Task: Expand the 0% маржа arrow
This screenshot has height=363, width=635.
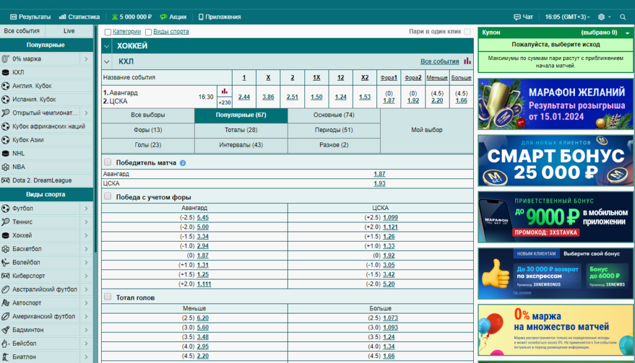Action: tap(86, 59)
